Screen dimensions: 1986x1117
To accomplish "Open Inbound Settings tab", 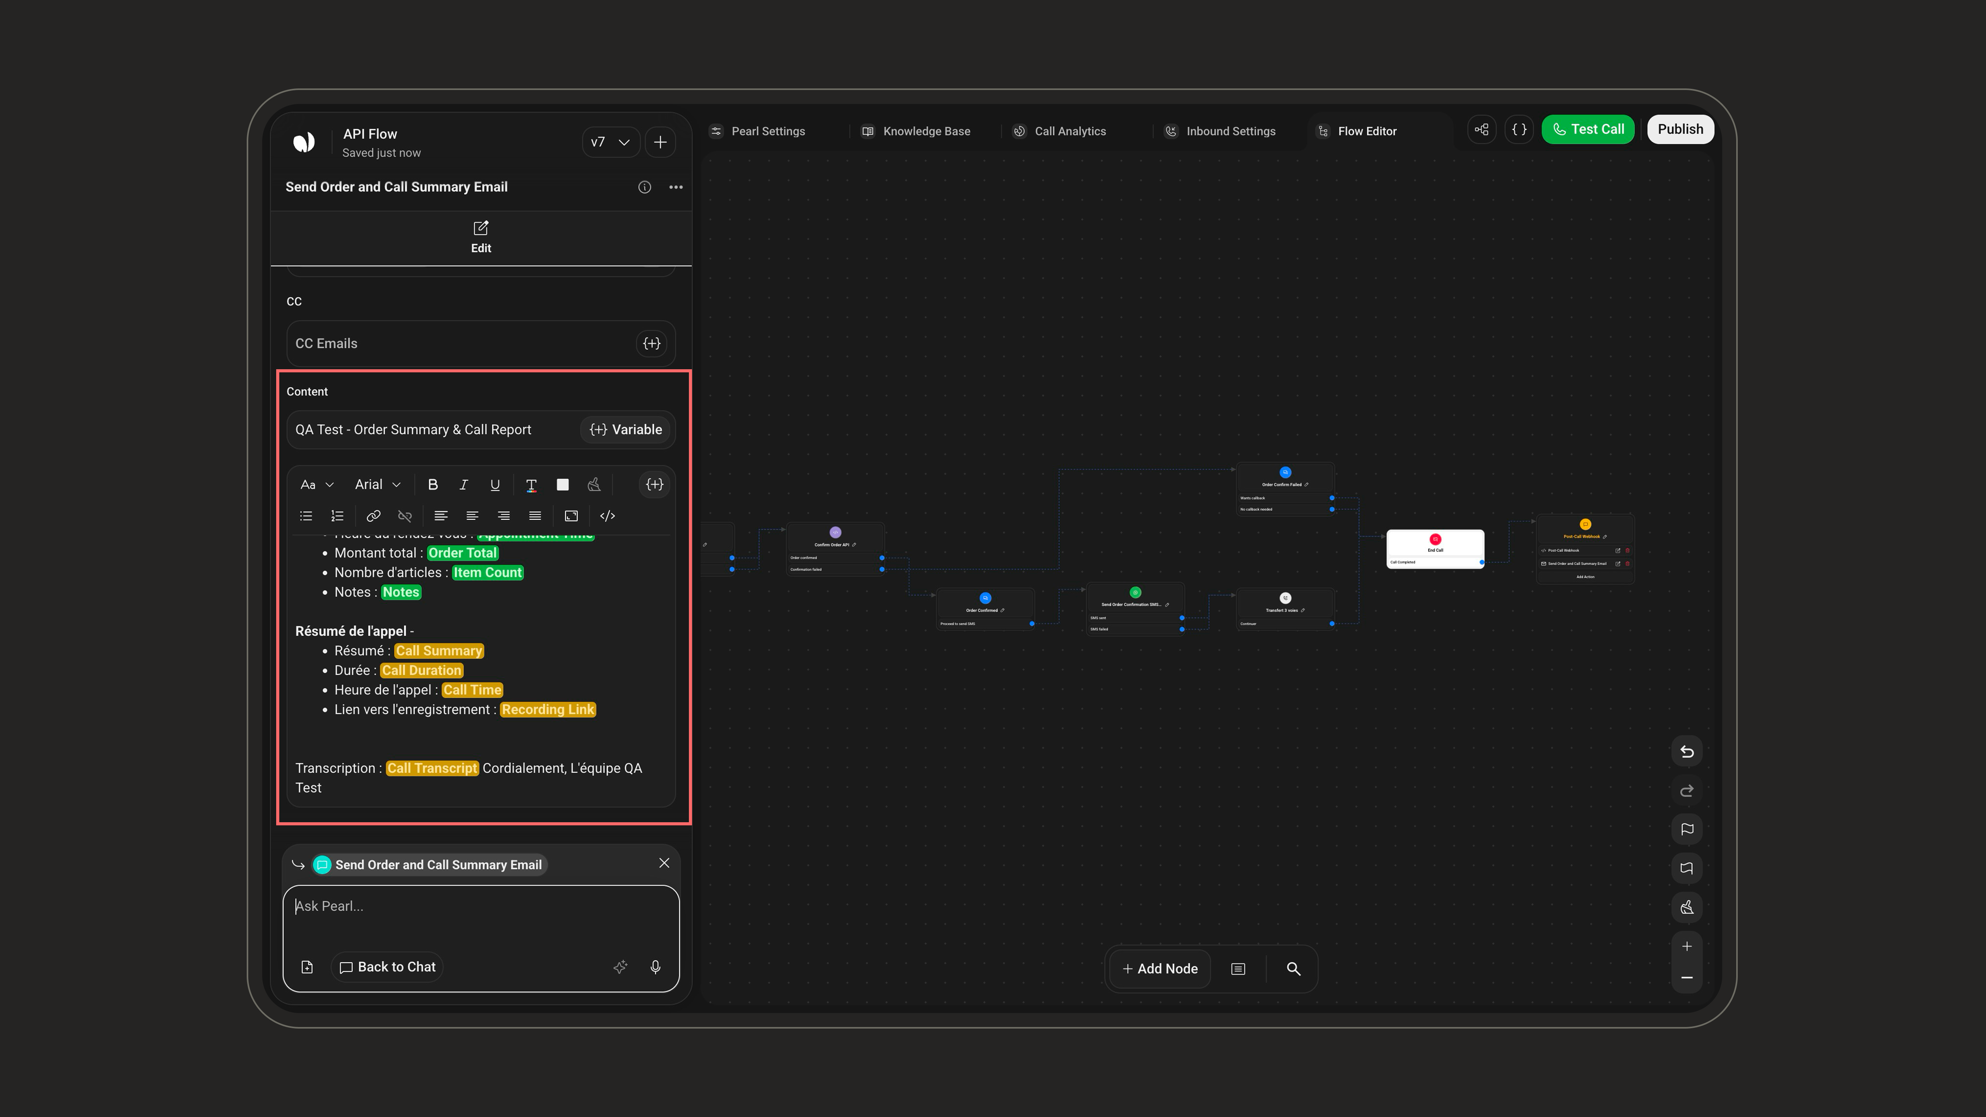I will click(x=1220, y=131).
